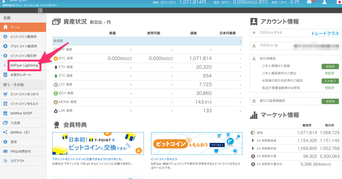Viewport: 342px width, 179px height.
Task: Open bitWire SHOP store icon
Action: coord(5,113)
